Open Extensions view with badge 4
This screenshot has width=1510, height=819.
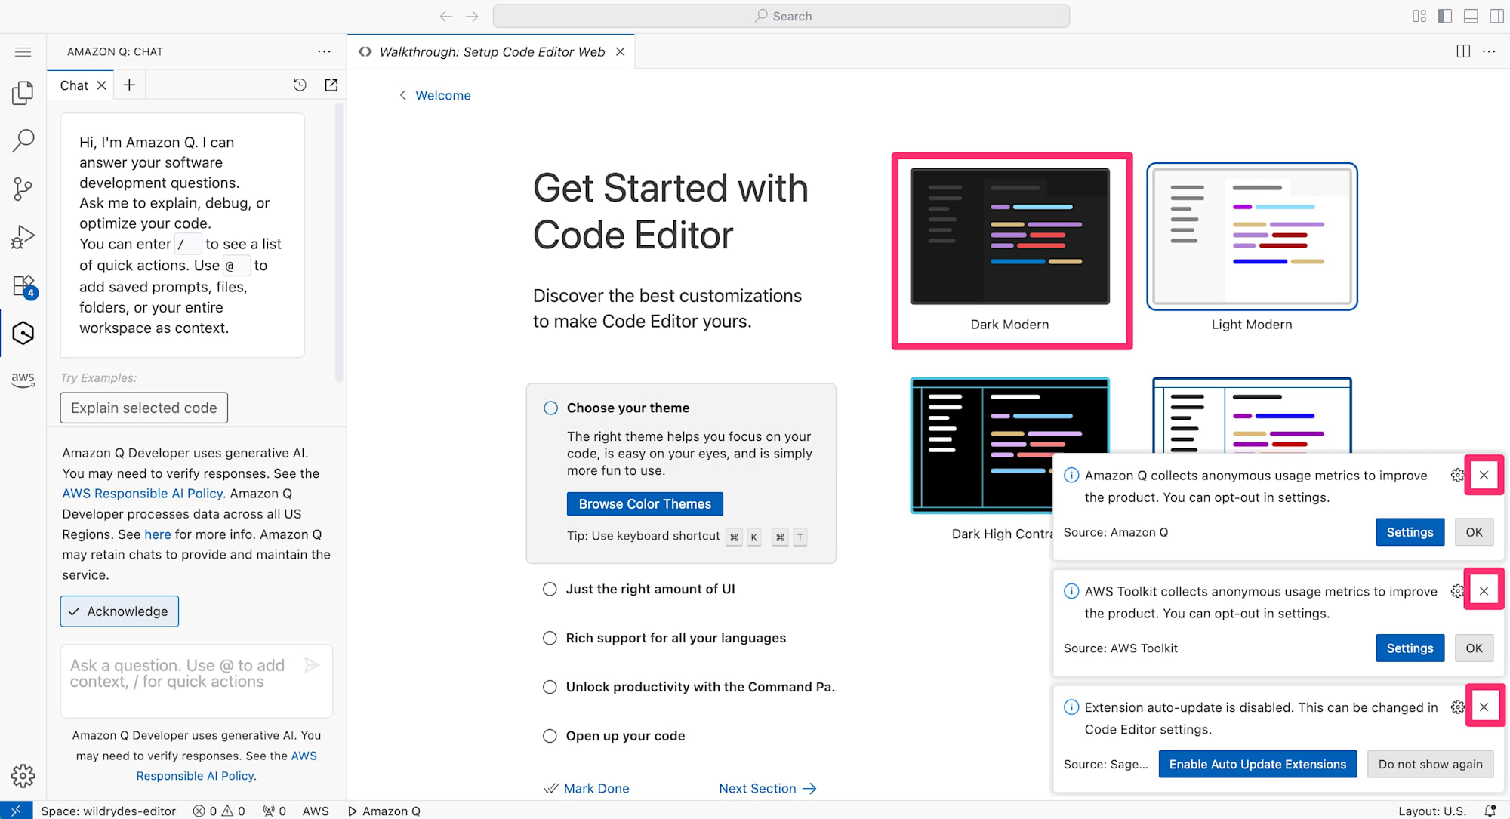click(x=23, y=286)
